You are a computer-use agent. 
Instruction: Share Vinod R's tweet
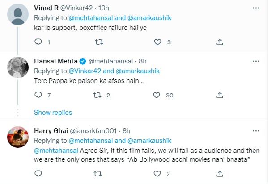click(220, 42)
